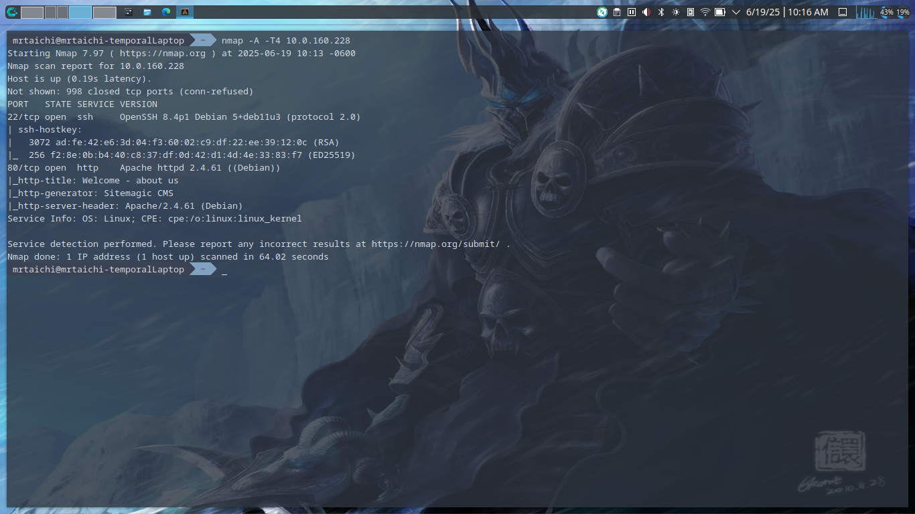Click the show desktop panel icon
The image size is (915, 514).
[x=843, y=12]
